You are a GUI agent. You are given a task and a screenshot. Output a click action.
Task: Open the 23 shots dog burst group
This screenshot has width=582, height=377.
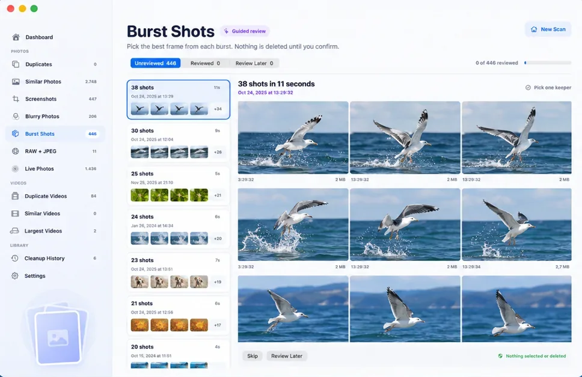tap(178, 272)
